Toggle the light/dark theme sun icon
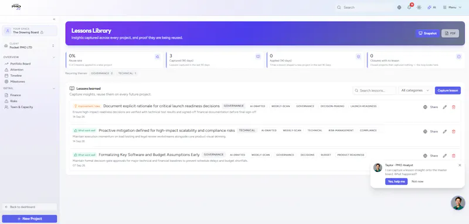 (419, 8)
